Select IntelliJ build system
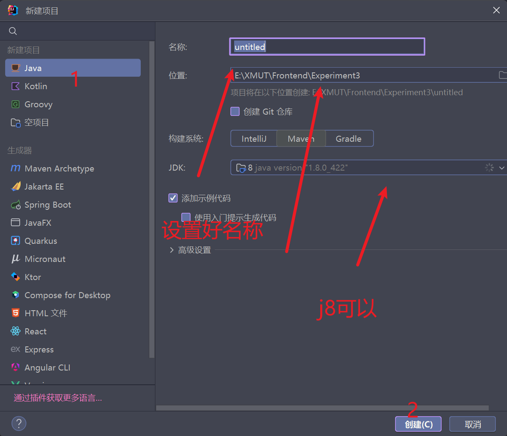 coord(254,139)
